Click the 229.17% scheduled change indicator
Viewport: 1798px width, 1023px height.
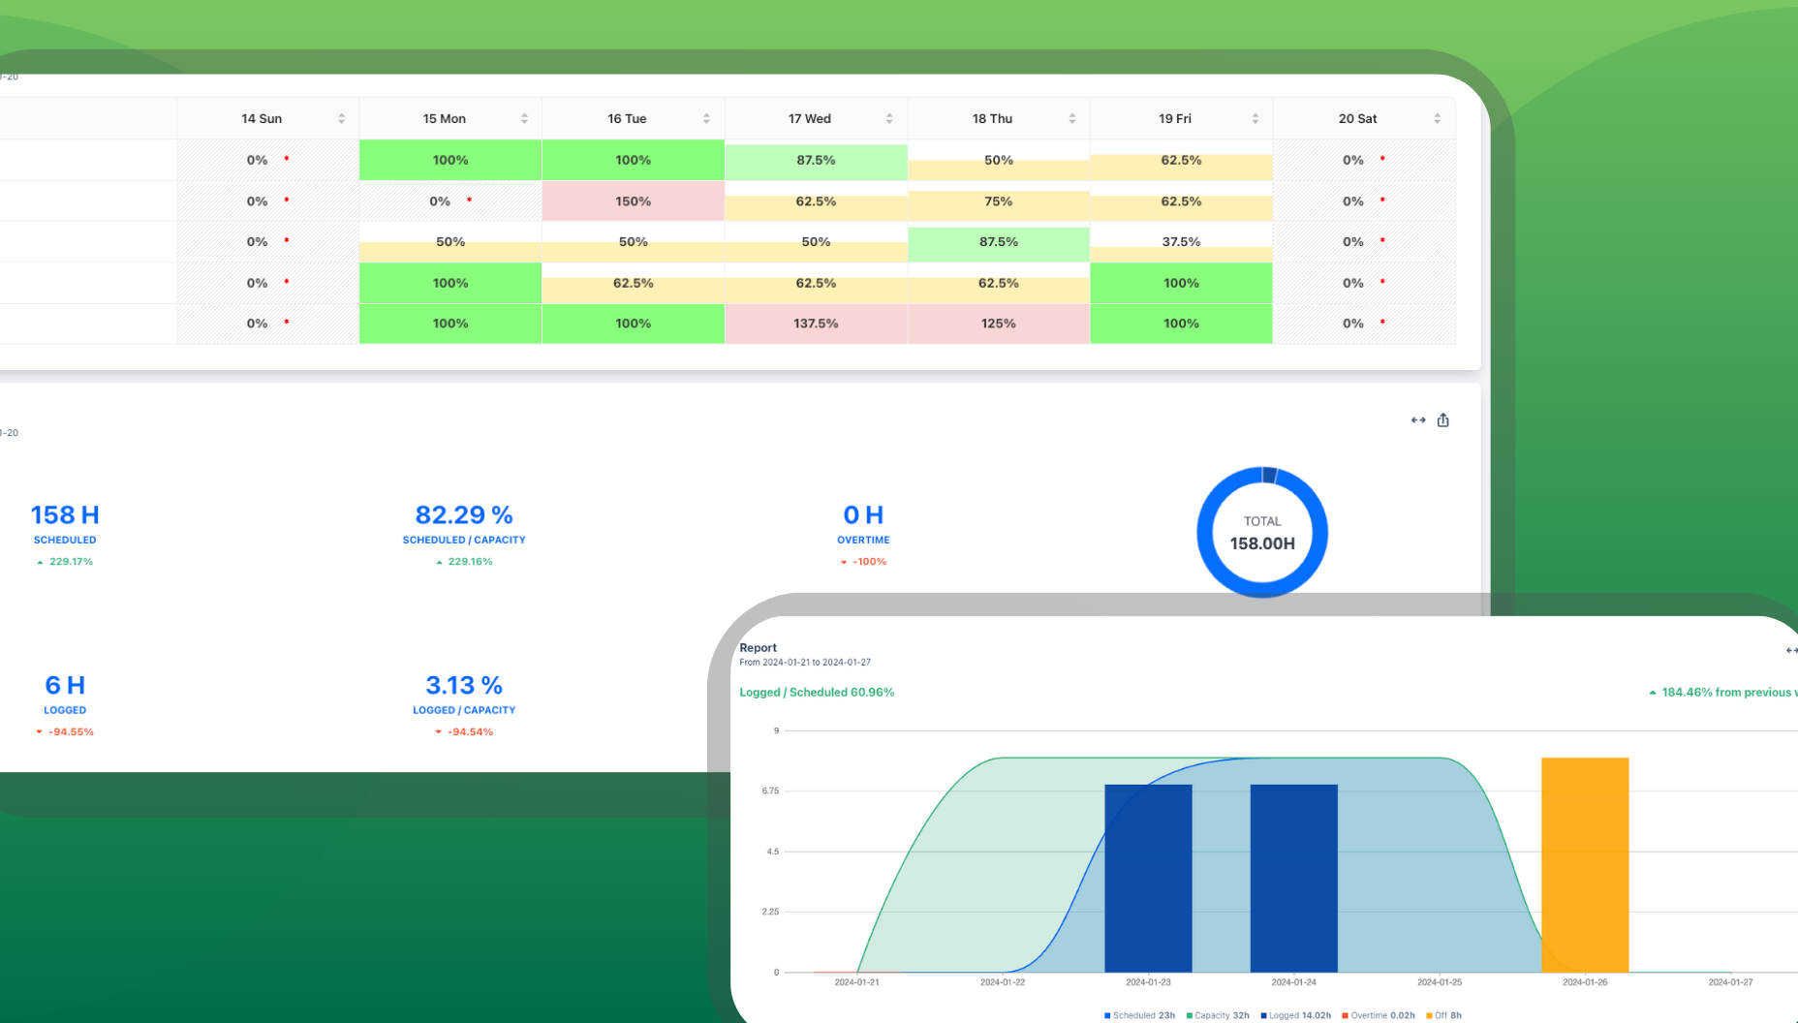[x=65, y=562]
